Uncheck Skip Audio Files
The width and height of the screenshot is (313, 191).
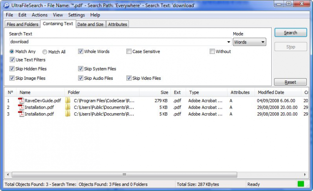[x=81, y=78]
